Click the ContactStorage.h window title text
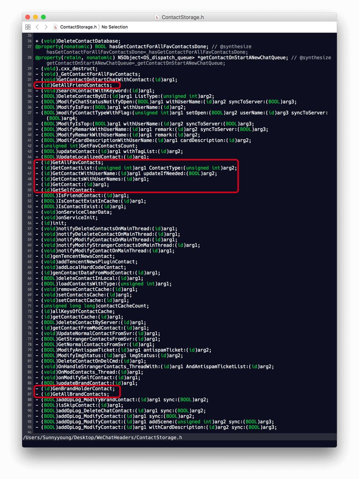The image size is (359, 479). coord(183,17)
